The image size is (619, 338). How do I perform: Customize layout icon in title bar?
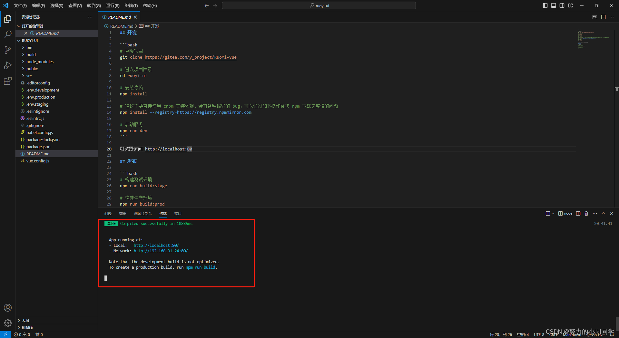(571, 5)
